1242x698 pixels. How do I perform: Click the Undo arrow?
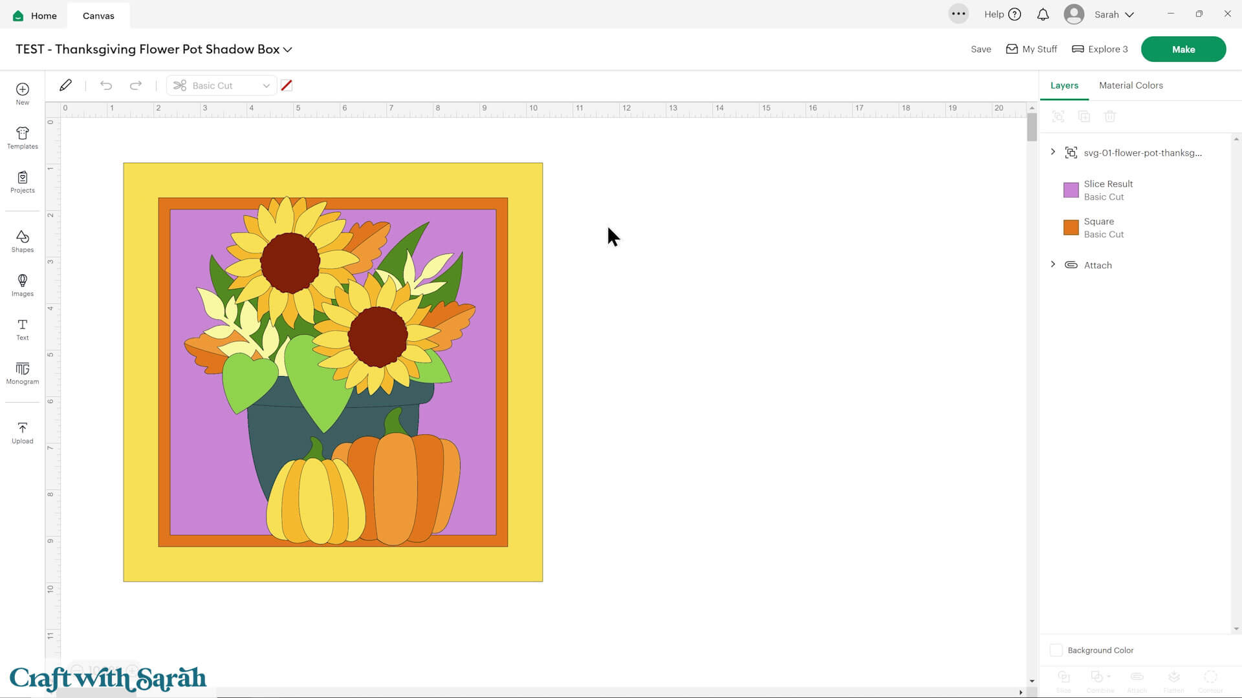point(106,85)
